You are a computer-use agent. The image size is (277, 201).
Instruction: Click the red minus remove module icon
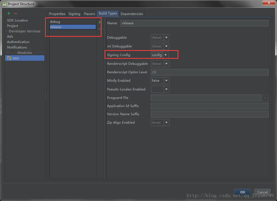(x=16, y=13)
